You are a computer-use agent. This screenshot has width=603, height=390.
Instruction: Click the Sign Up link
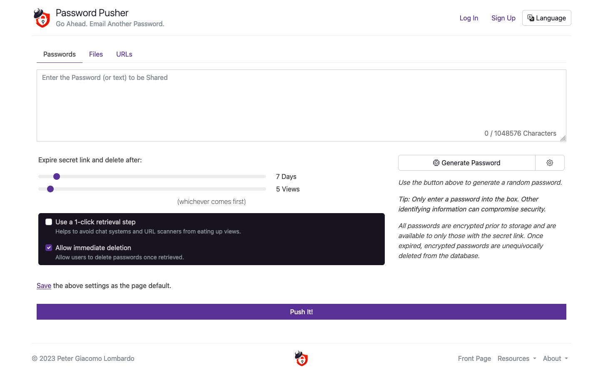[503, 18]
